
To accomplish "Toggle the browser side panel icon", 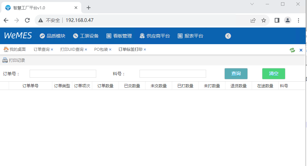I will [x=277, y=20].
